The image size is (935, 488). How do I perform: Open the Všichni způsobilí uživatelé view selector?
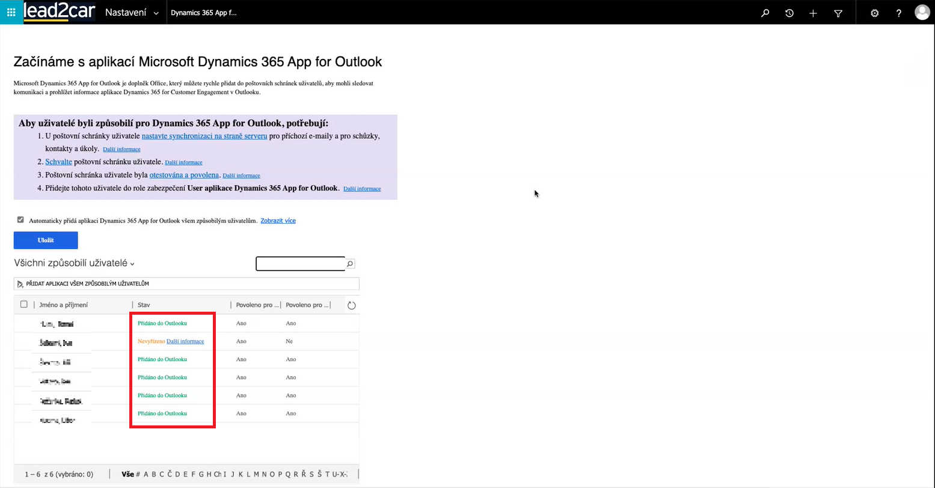pos(74,263)
